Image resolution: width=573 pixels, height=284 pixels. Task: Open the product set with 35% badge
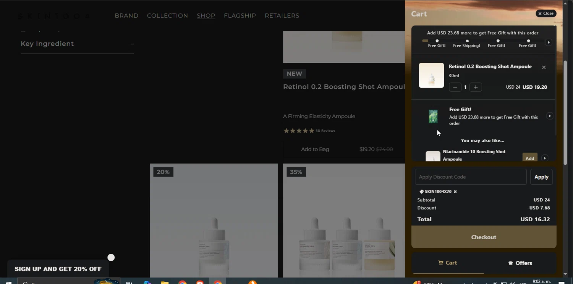[344, 221]
